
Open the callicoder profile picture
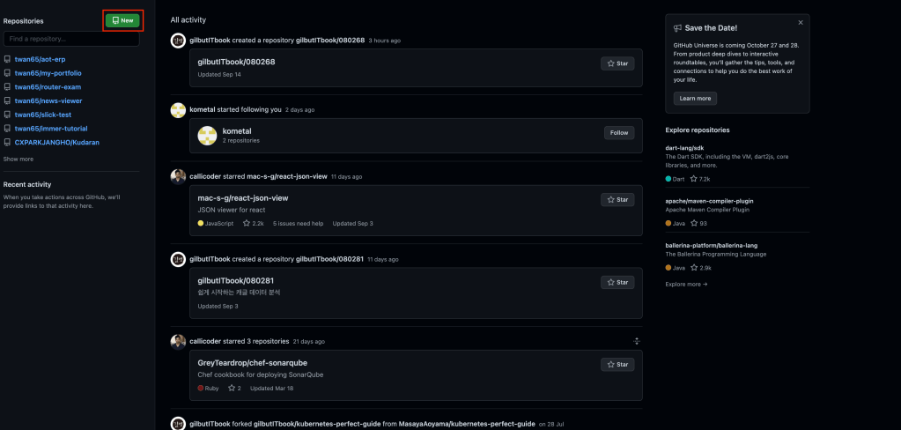click(178, 176)
